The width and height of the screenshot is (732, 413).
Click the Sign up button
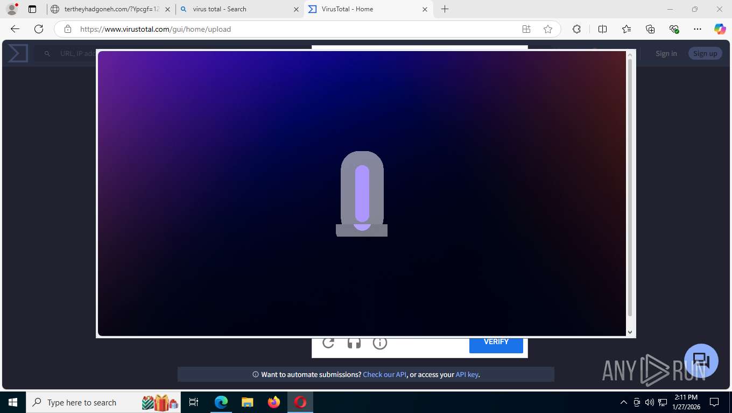[705, 53]
